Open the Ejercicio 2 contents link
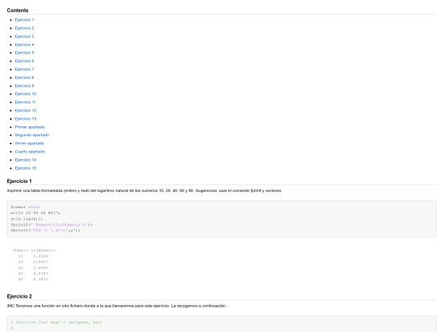This screenshot has width=443, height=332. click(25, 28)
